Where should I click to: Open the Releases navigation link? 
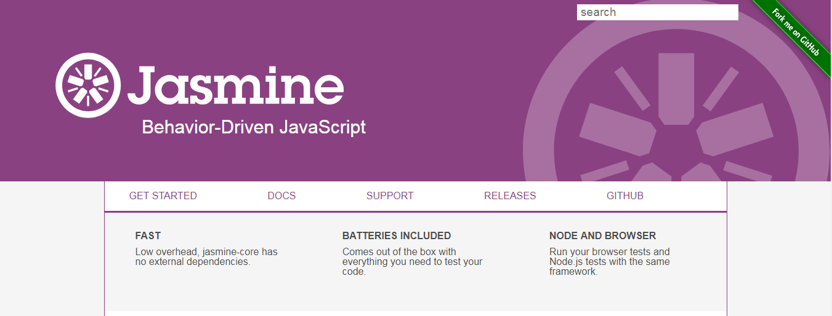(510, 196)
